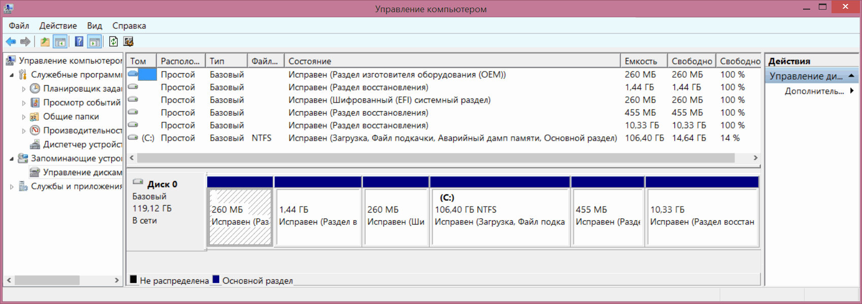
Task: Sort by the Расположение column header
Action: pyautogui.click(x=181, y=61)
